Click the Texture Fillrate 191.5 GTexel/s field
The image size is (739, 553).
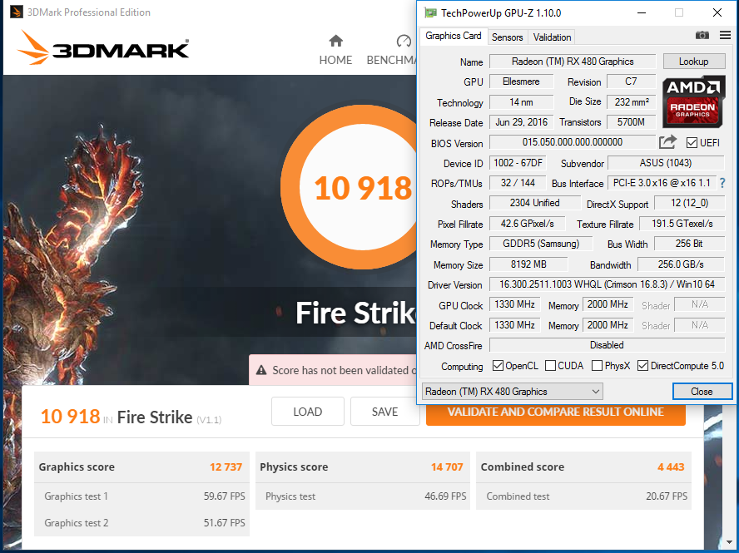click(682, 224)
